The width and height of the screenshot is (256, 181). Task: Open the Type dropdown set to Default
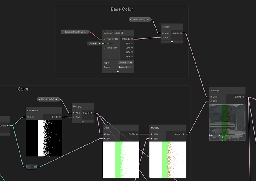click(x=125, y=63)
